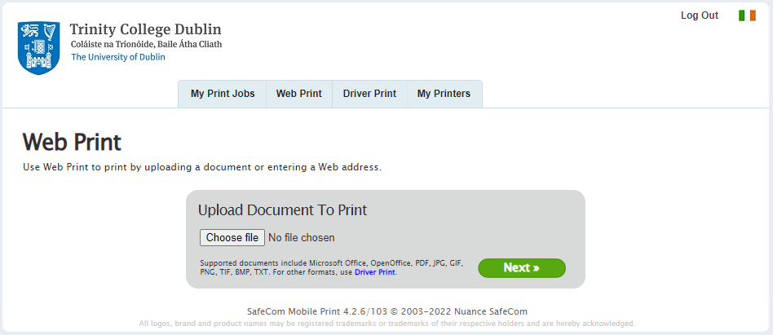Click the green Next button
The height and width of the screenshot is (335, 773).
click(521, 267)
